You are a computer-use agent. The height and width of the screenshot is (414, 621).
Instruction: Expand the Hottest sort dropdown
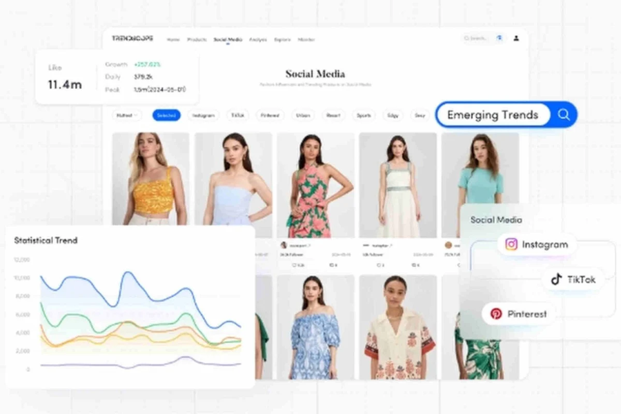tap(127, 115)
